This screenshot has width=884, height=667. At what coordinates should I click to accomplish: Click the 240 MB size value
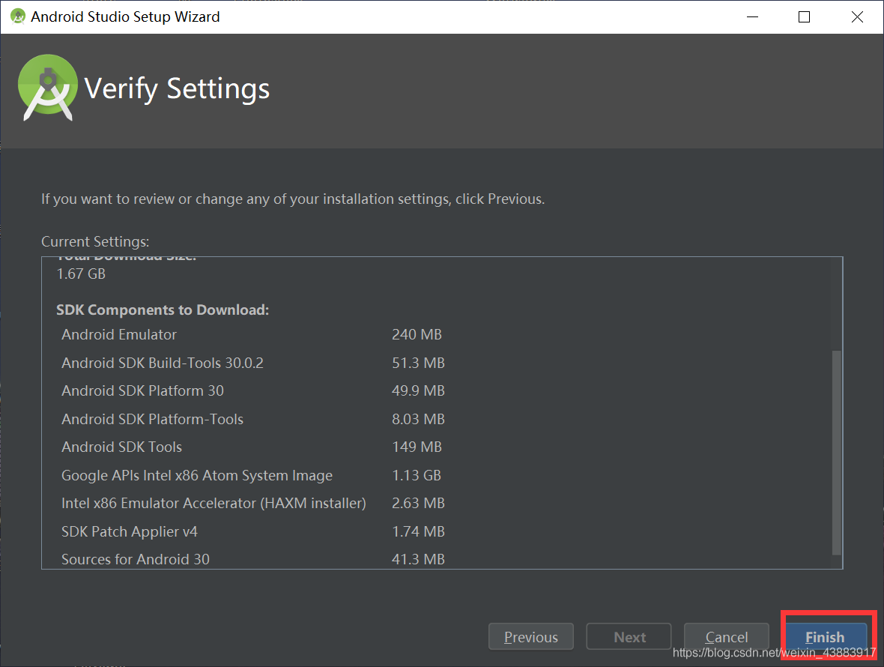(417, 334)
